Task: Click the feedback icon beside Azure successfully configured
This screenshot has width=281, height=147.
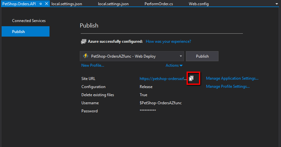Action: [x=83, y=41]
